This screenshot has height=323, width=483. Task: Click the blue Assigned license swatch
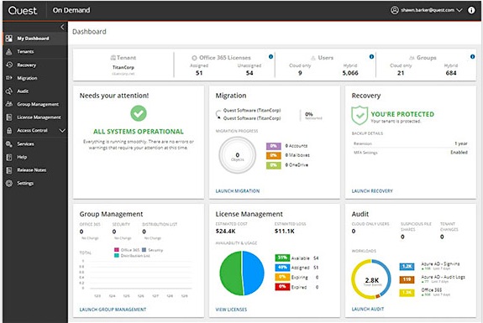click(282, 268)
